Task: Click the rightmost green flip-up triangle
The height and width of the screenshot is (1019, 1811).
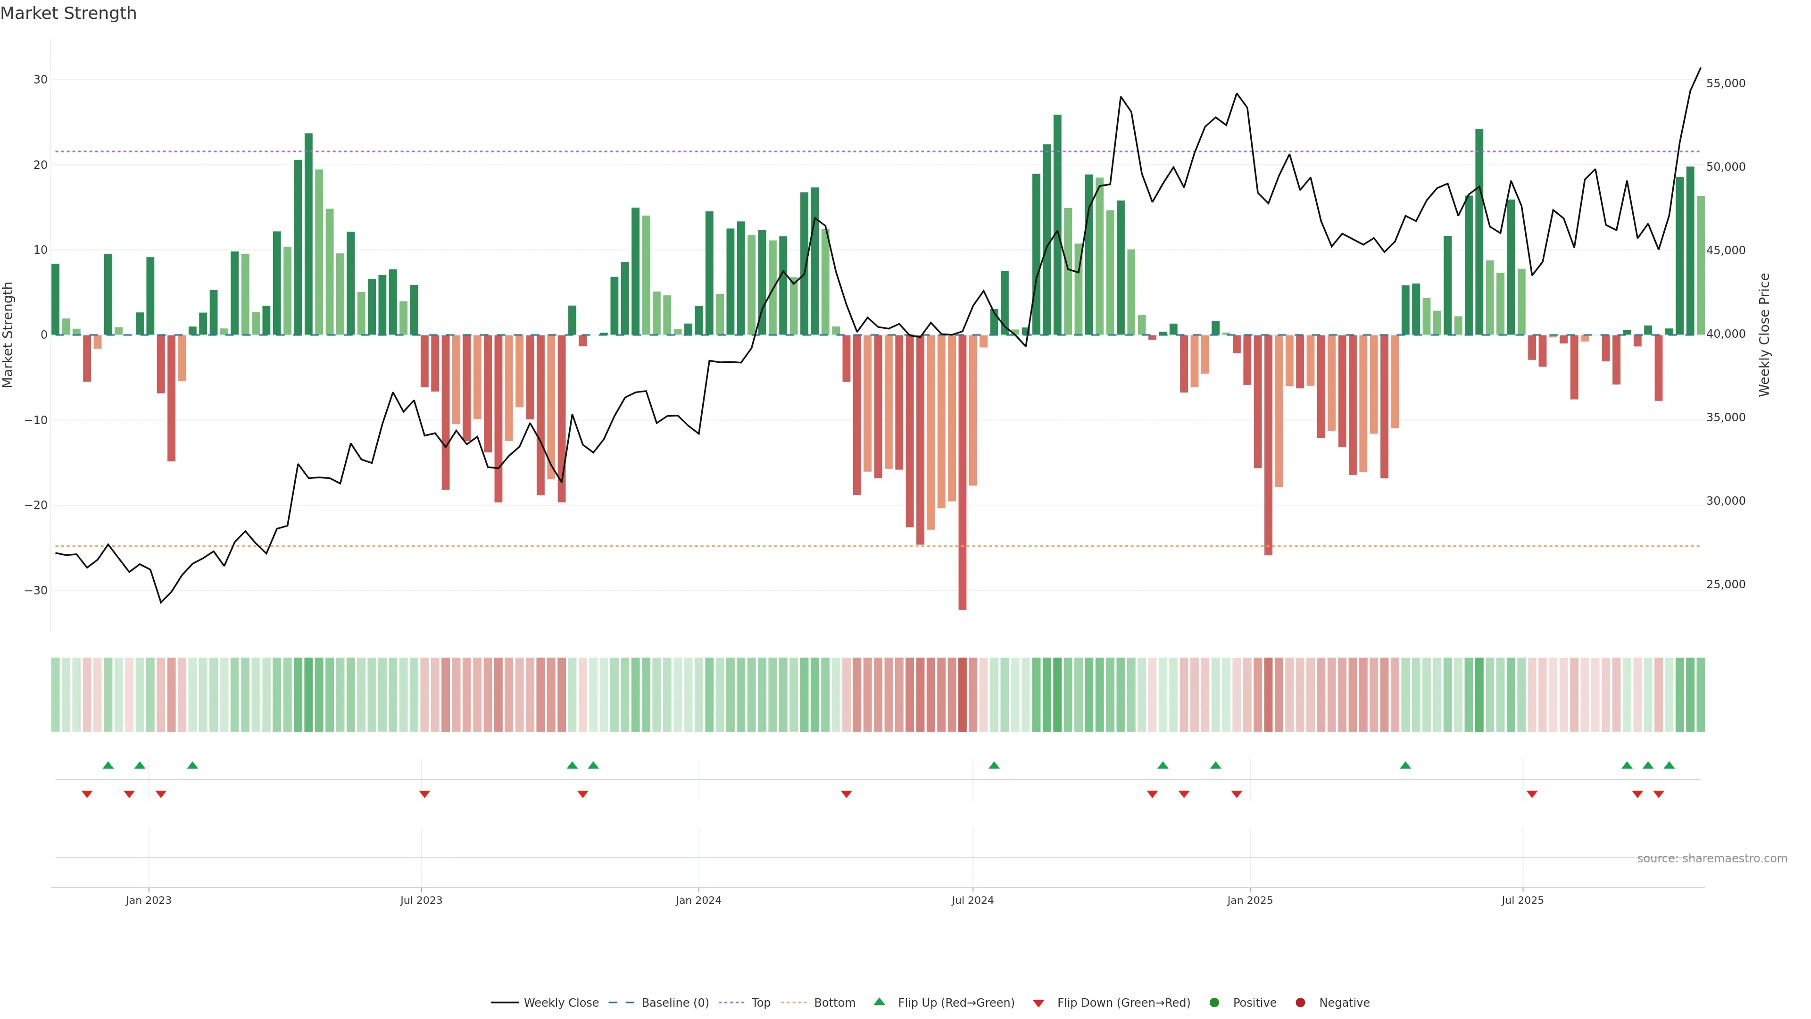Action: point(1669,765)
